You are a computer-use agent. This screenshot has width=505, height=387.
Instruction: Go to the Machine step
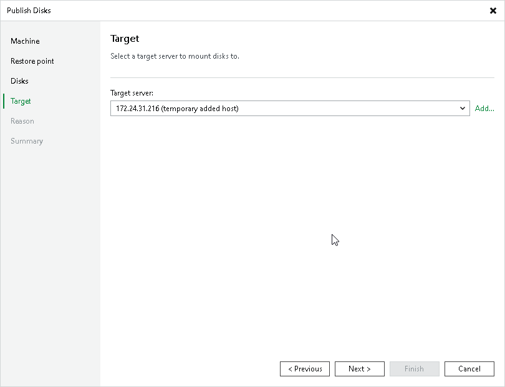(x=25, y=41)
